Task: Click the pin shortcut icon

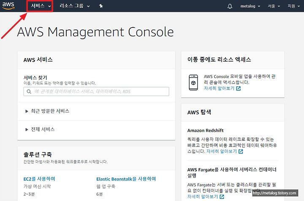Action: point(101,6)
